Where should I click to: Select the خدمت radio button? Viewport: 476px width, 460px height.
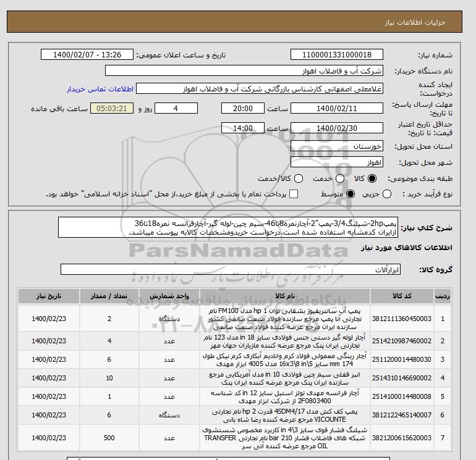pyautogui.click(x=340, y=178)
